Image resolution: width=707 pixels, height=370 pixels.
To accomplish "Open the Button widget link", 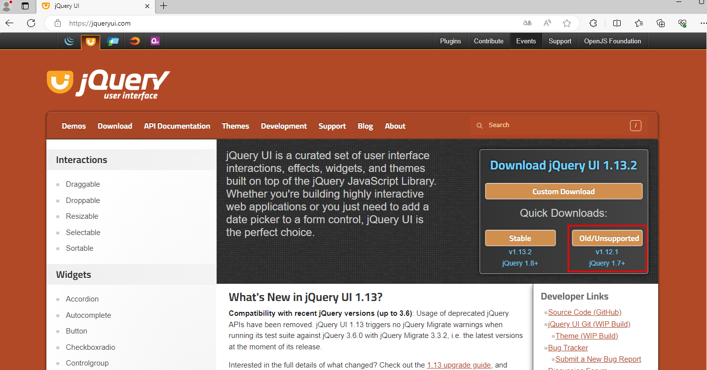I will pos(76,331).
